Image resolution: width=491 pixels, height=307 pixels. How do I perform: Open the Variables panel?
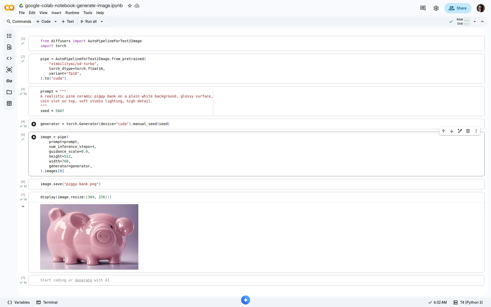(x=19, y=302)
